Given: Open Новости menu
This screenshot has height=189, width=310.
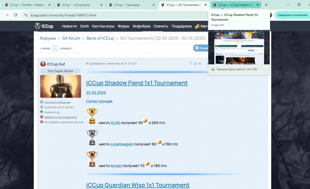Looking at the screenshot, I should (x=69, y=26).
